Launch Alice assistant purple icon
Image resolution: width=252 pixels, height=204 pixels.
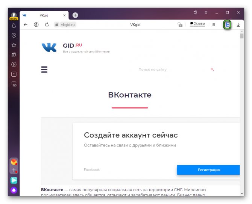point(14,190)
